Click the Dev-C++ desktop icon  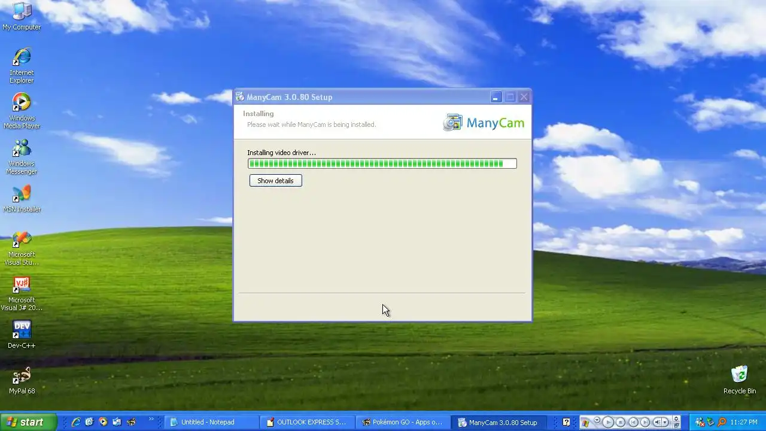[x=22, y=335]
